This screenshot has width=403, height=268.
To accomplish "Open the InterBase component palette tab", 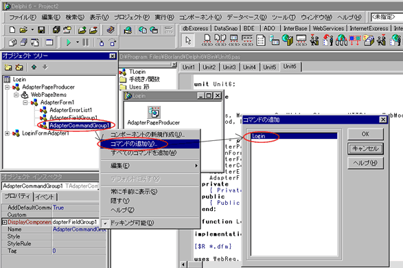I will (295, 28).
